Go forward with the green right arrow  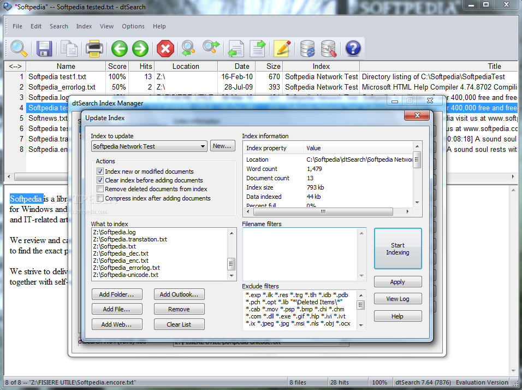tap(140, 49)
